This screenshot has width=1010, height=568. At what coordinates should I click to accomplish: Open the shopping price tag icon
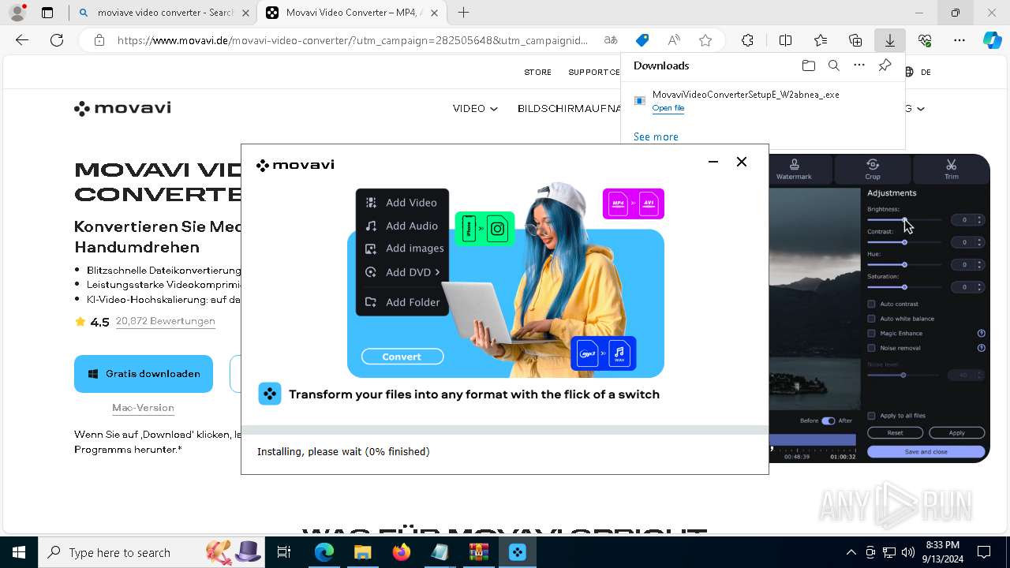[642, 40]
